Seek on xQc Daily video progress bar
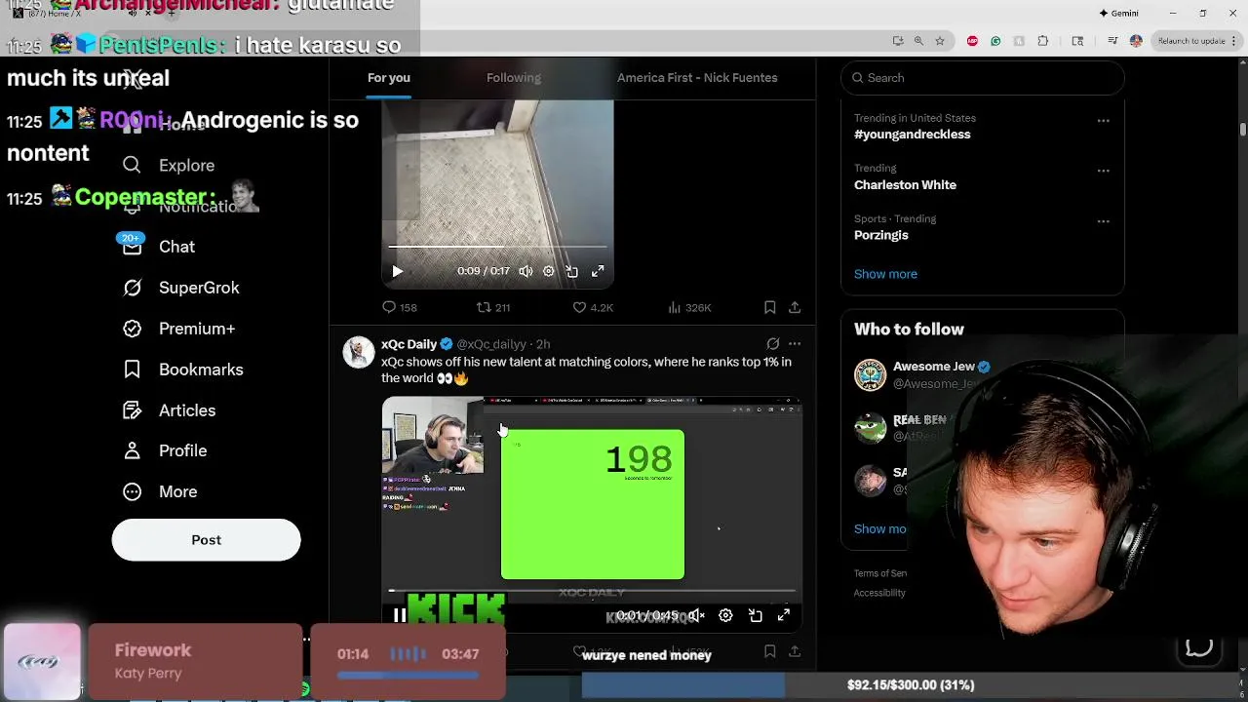 [592, 591]
